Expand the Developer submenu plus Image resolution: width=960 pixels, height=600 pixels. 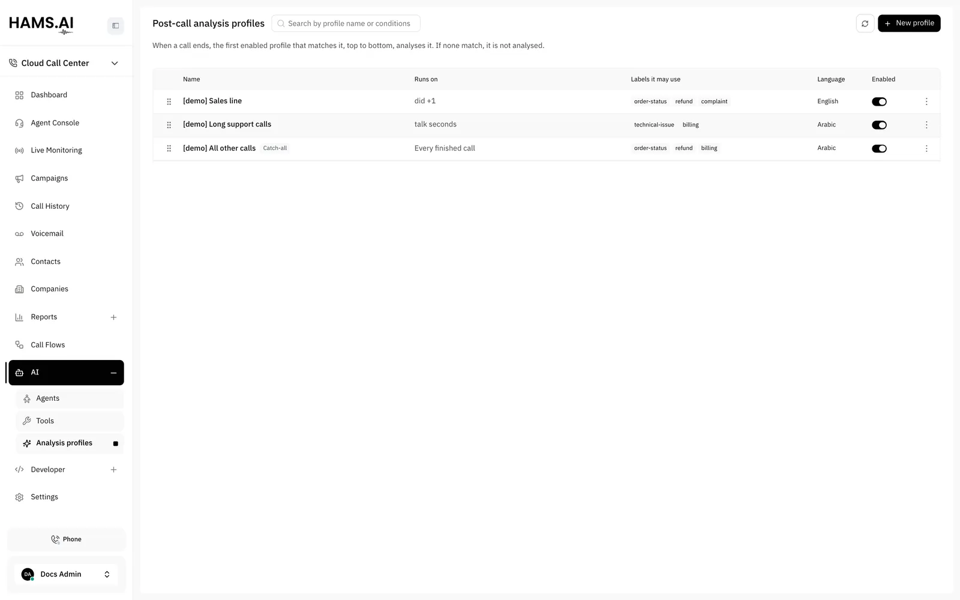point(113,470)
